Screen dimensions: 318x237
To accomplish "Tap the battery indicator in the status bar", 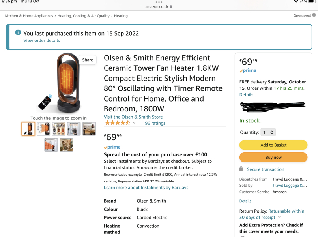I will [312, 1].
